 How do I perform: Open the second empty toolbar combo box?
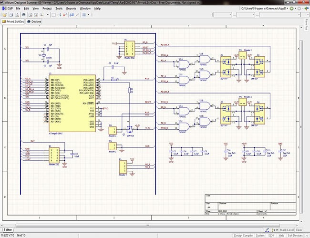click(x=246, y=15)
